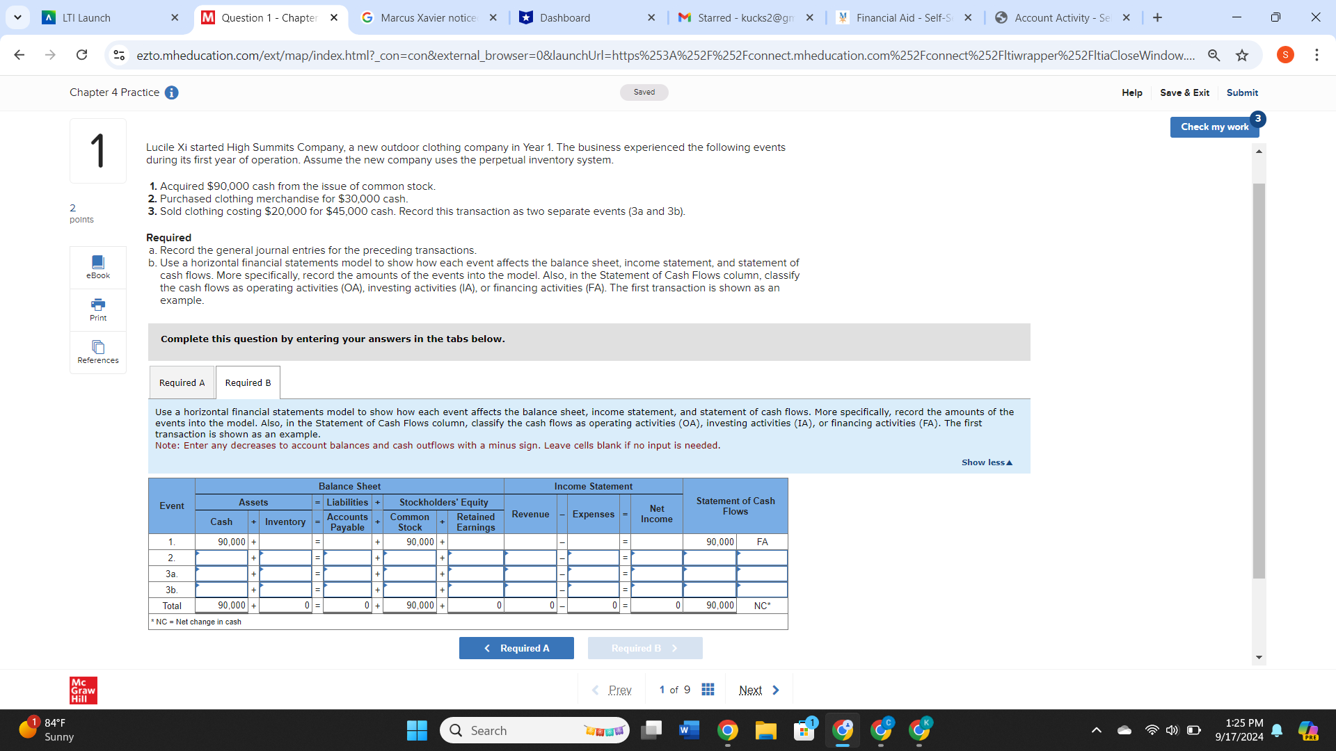Open the tab search dropdown arrow
This screenshot has height=751, width=1336.
click(17, 17)
